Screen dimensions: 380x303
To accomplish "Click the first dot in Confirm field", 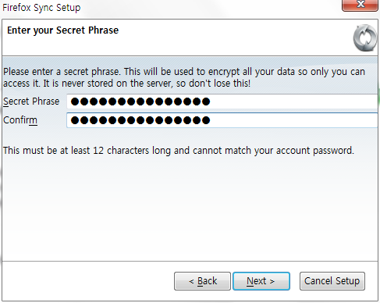I will point(75,120).
